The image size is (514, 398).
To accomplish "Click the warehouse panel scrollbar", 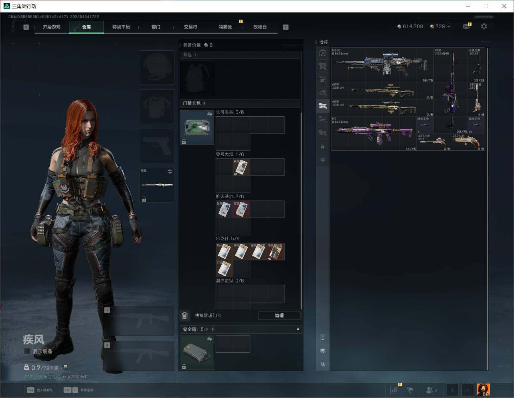I will 488,209.
